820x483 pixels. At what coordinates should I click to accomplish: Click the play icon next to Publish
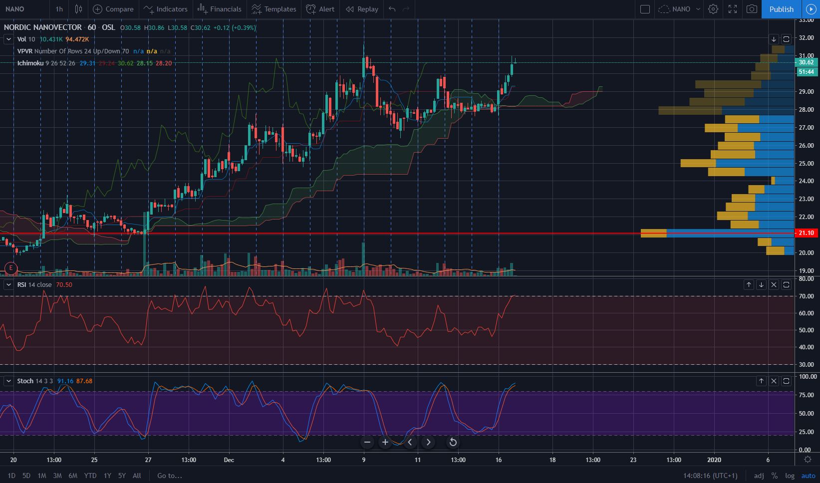811,9
